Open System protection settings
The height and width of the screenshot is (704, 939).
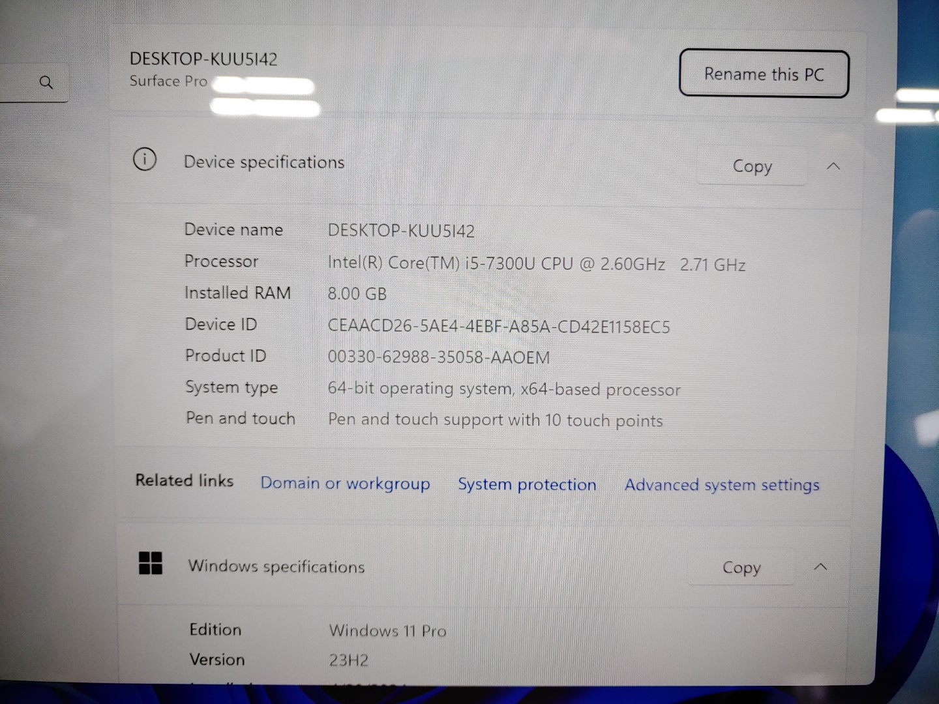[x=527, y=484]
